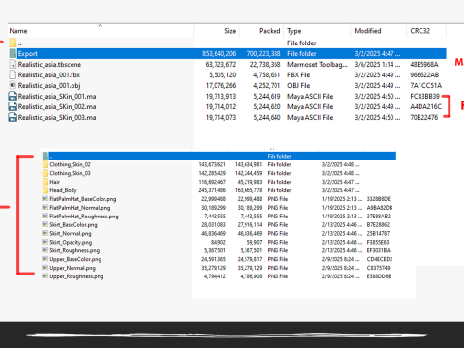Select the Realistic_asia_SKin_003.ma file name
This screenshot has height=348, width=464.
[x=57, y=118]
